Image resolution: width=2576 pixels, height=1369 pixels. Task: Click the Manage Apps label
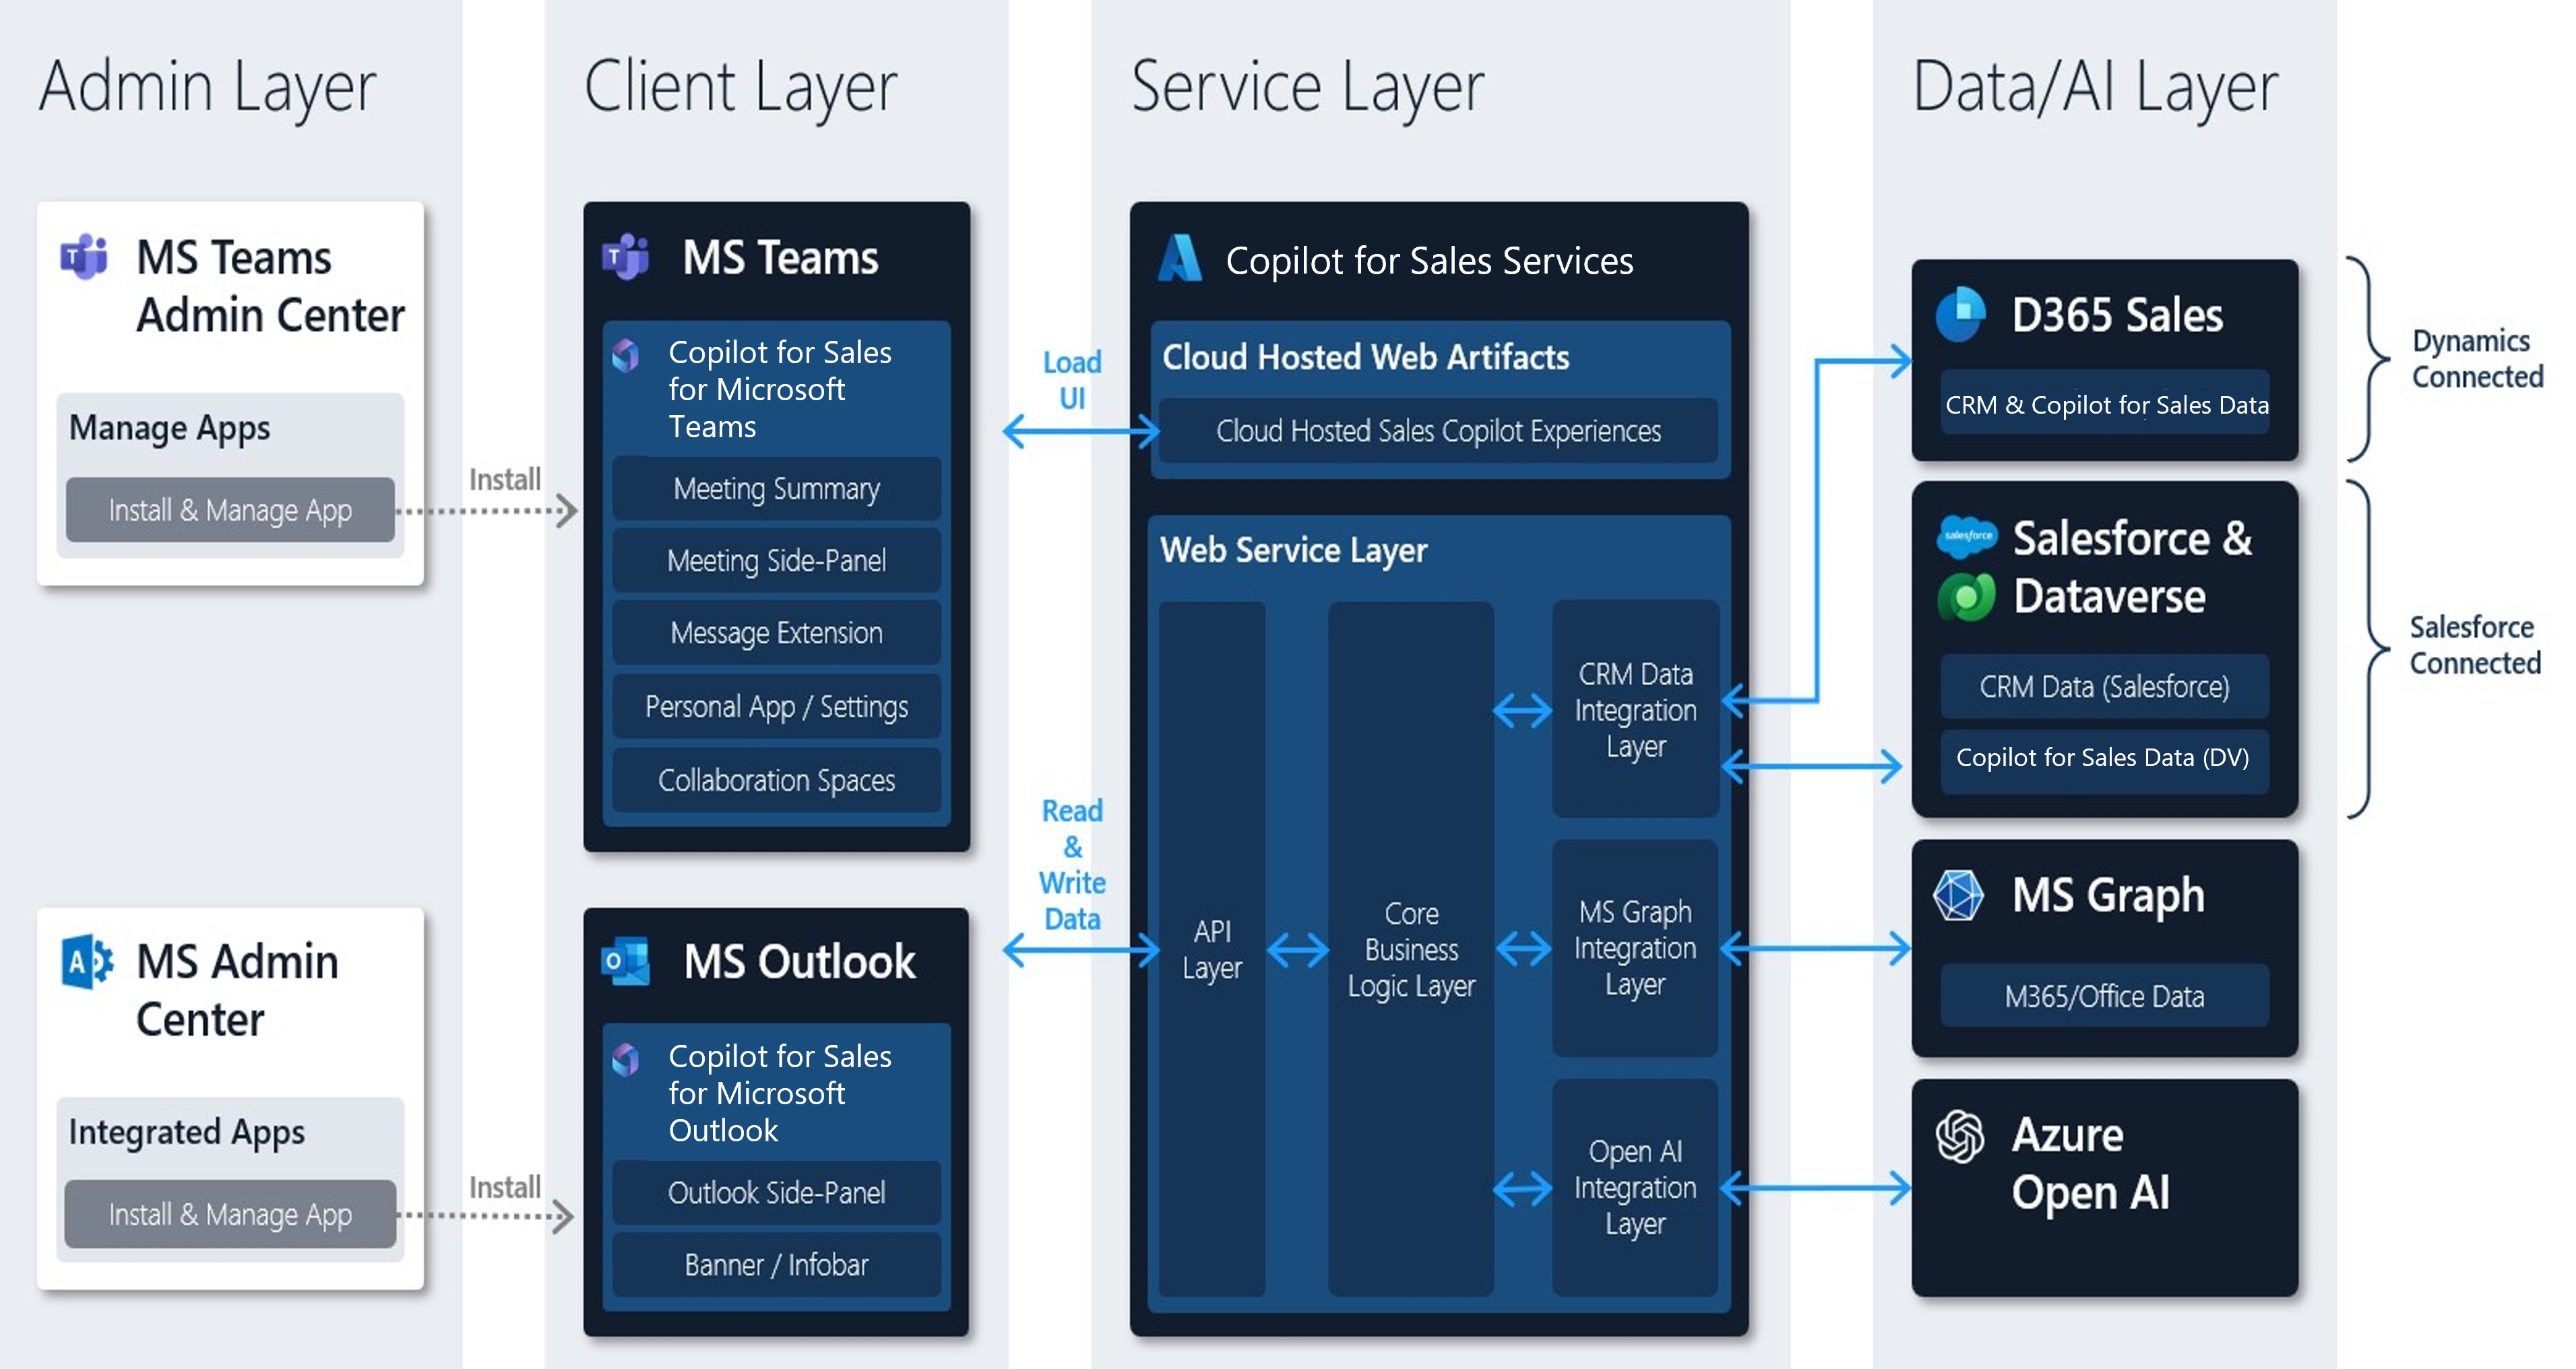pos(170,428)
